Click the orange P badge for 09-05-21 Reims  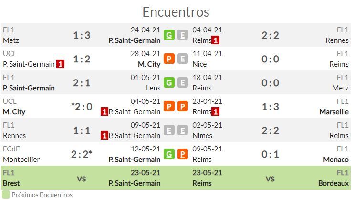182,154
